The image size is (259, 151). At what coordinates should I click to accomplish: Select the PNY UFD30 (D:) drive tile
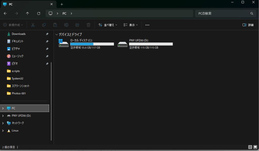click(145, 44)
